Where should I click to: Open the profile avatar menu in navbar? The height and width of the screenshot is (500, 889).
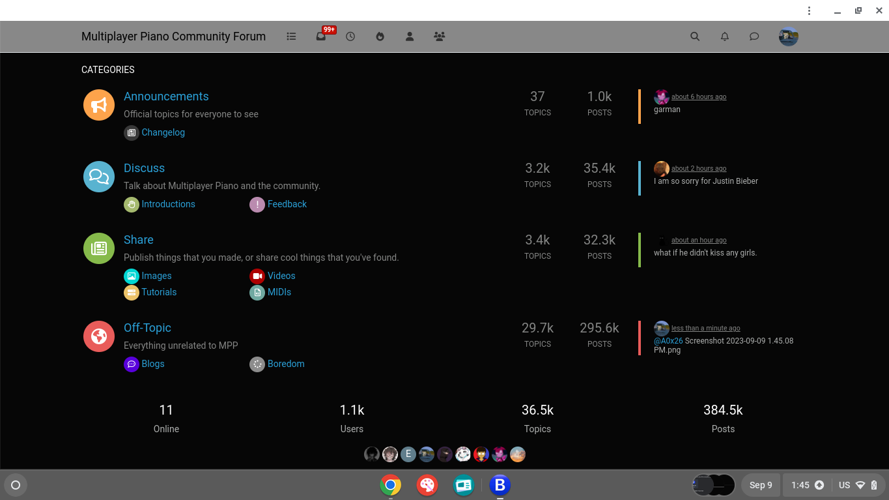[789, 37]
